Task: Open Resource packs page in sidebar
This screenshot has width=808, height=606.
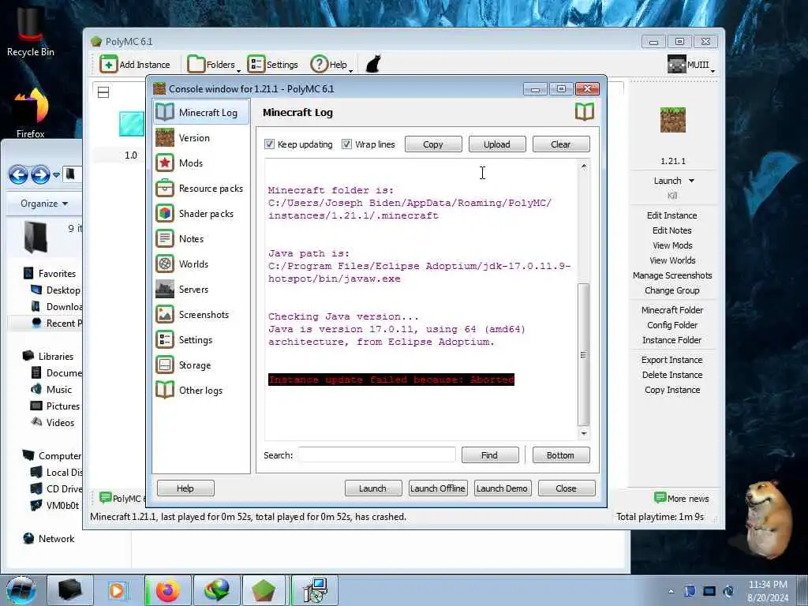Action: (x=201, y=188)
